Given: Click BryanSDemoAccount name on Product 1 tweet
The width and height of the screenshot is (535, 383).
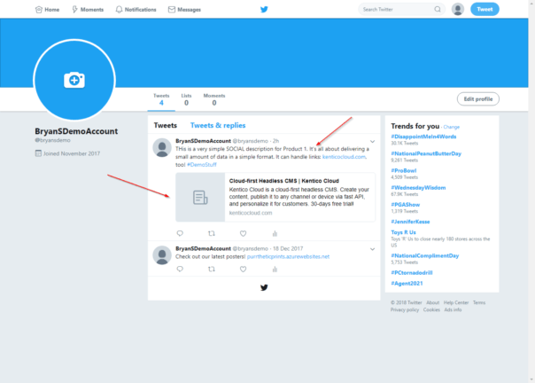Looking at the screenshot, I should coord(203,141).
